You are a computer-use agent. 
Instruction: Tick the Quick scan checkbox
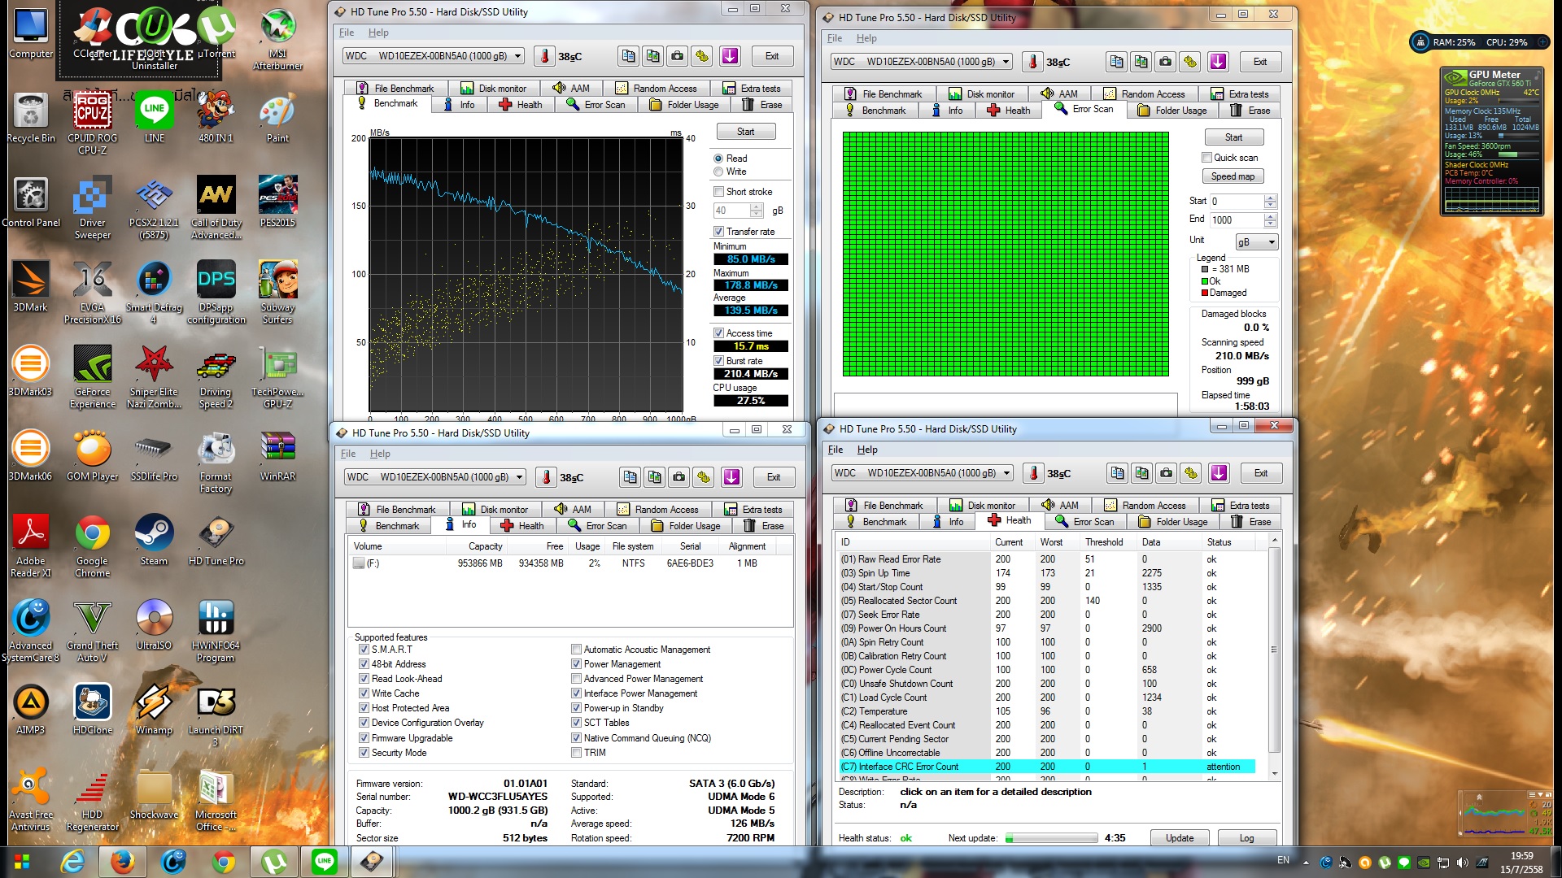click(x=1207, y=158)
